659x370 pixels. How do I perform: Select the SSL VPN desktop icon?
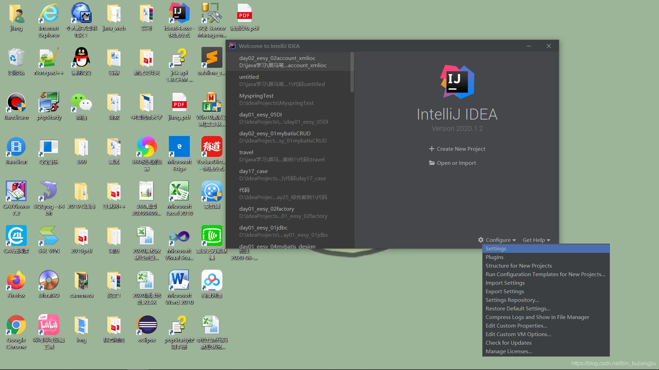[49, 240]
